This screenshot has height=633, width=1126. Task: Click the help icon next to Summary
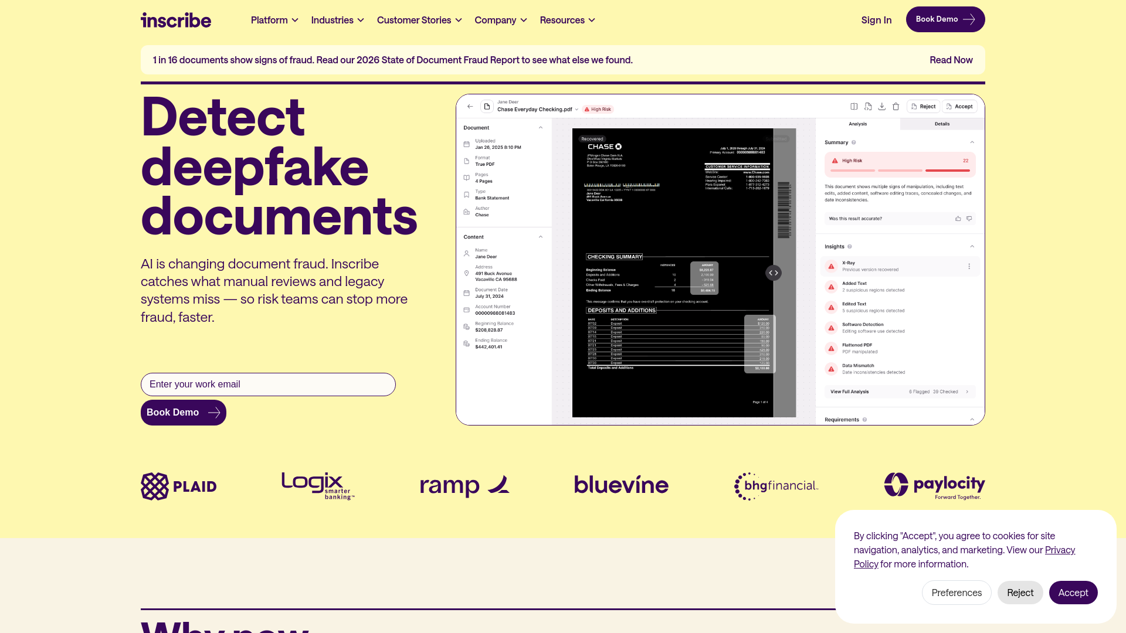tap(853, 142)
